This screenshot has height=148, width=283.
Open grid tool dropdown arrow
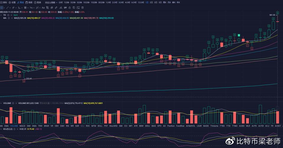(x=28, y=8)
